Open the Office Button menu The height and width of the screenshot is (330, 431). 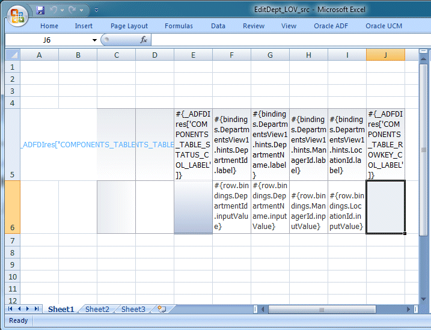coord(17,16)
